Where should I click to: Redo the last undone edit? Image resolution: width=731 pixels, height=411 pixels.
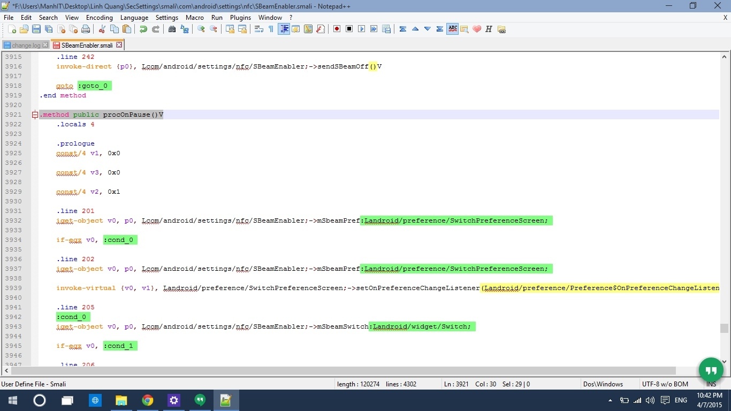coord(155,29)
